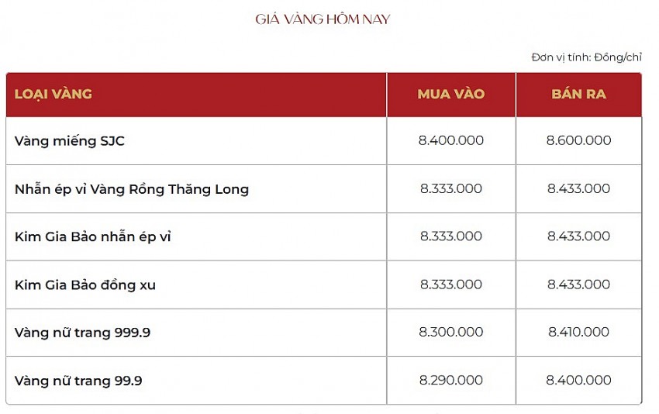
Task: Click buy price 8.290.000
Action: tap(451, 381)
